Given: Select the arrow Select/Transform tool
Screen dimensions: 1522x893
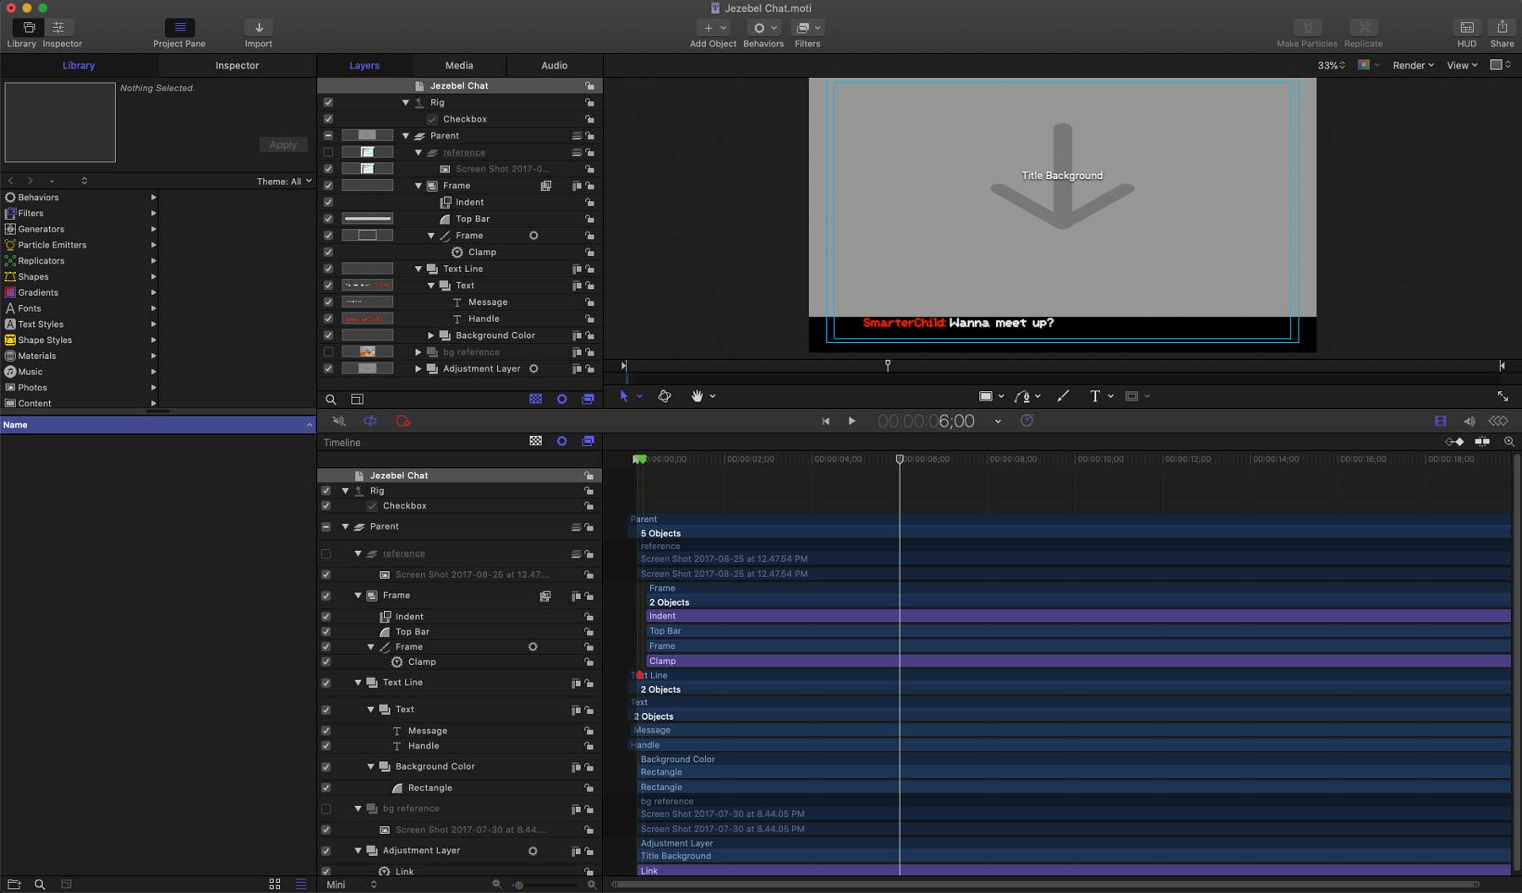Looking at the screenshot, I should click(x=624, y=396).
